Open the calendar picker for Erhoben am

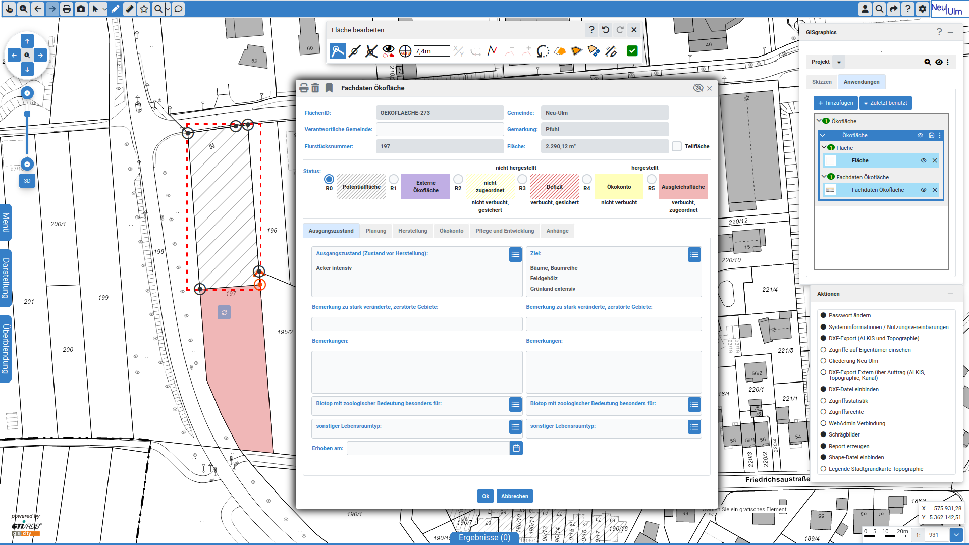click(515, 448)
